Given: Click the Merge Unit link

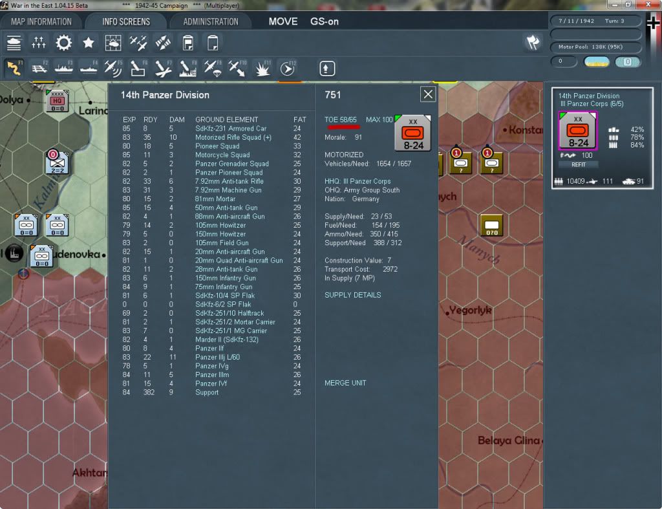Looking at the screenshot, I should pyautogui.click(x=345, y=383).
